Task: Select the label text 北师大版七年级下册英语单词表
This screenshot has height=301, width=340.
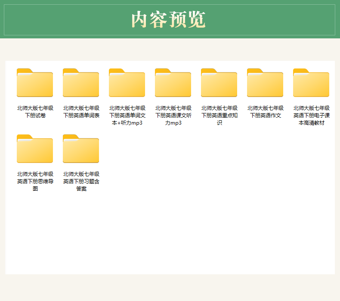Action: tap(81, 112)
